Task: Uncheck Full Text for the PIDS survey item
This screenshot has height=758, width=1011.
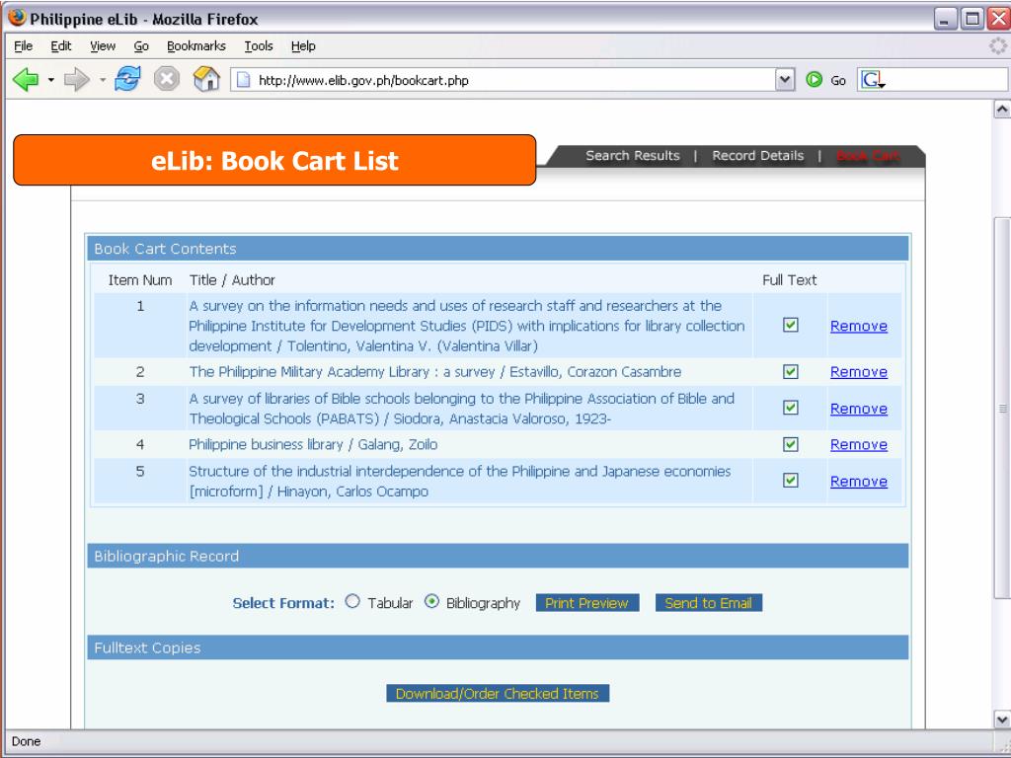Action: coord(791,325)
